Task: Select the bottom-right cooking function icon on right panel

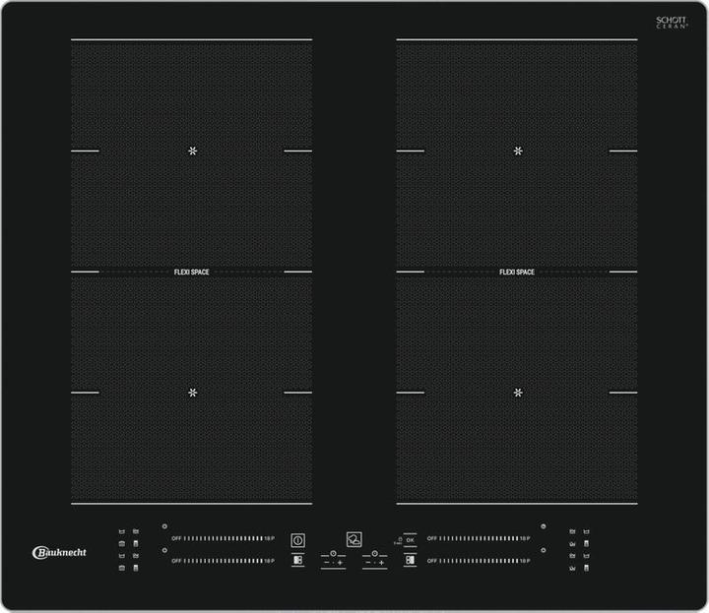Action: (x=586, y=568)
